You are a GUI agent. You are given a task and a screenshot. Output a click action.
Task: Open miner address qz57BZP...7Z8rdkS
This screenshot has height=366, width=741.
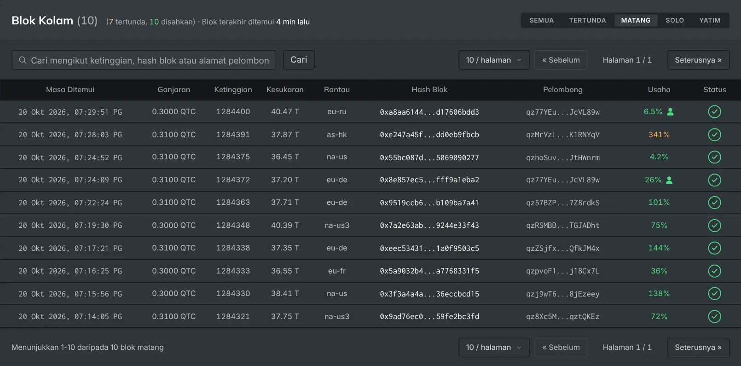pyautogui.click(x=563, y=203)
